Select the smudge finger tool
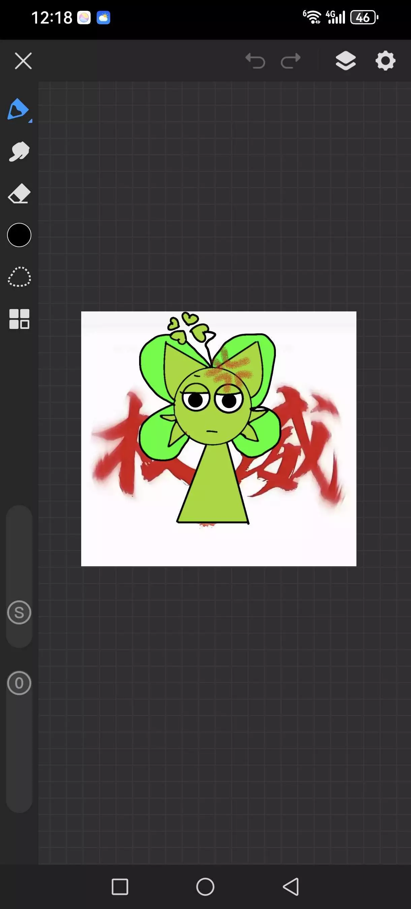Screen dimensions: 411x909 tap(19, 152)
